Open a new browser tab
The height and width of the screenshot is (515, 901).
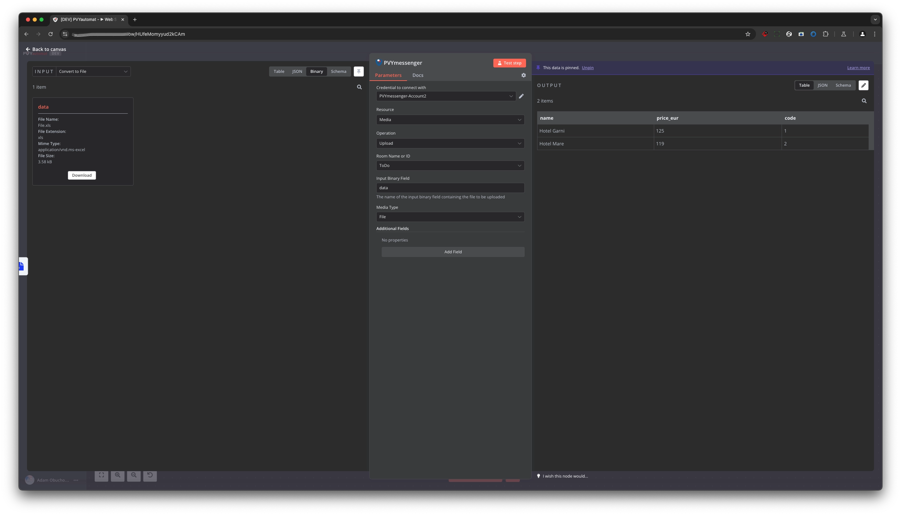[135, 20]
